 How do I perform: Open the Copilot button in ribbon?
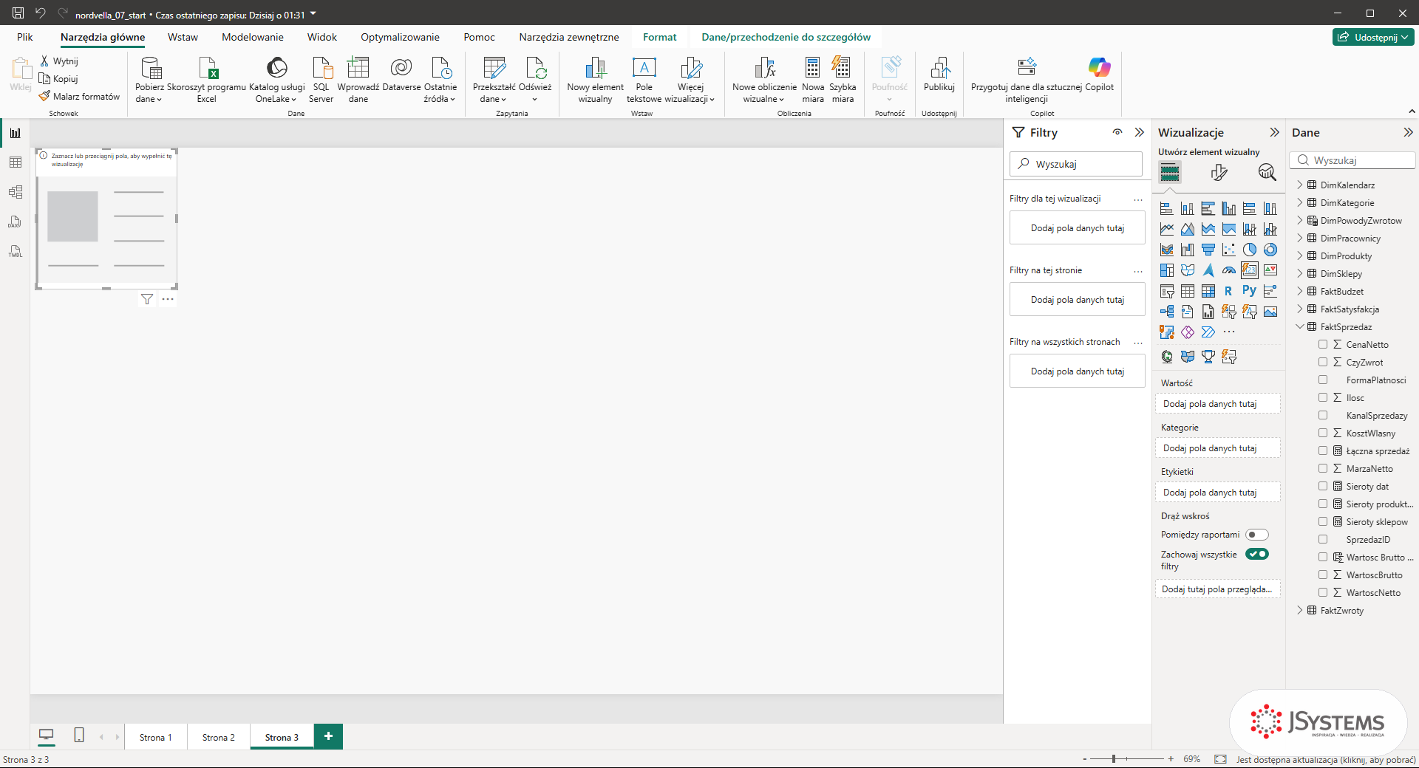[1099, 74]
